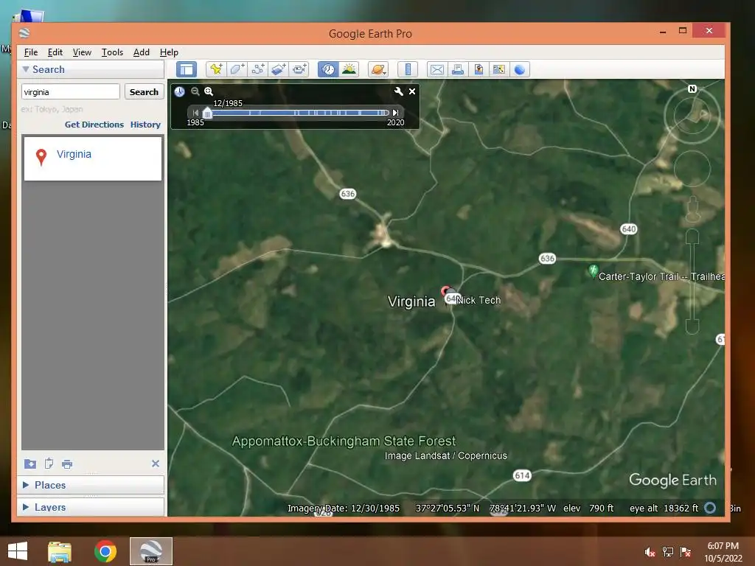Open the search History link
Viewport: 755px width, 566px height.
click(145, 124)
